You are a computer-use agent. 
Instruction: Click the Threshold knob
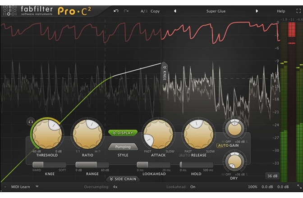point(47,134)
